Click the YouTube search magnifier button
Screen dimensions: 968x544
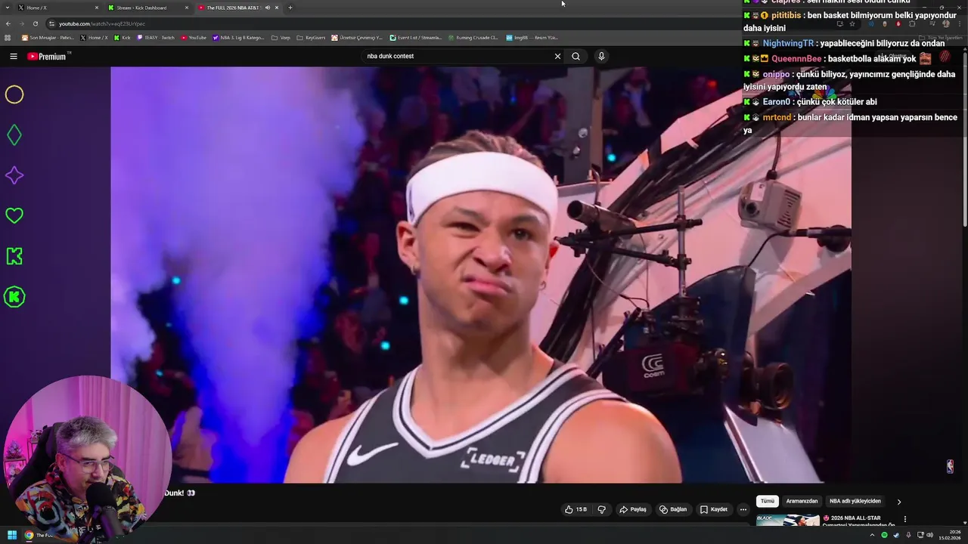[x=576, y=56]
